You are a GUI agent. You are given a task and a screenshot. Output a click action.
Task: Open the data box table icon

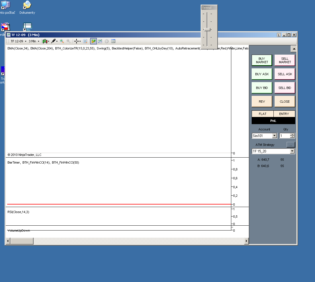point(113,41)
